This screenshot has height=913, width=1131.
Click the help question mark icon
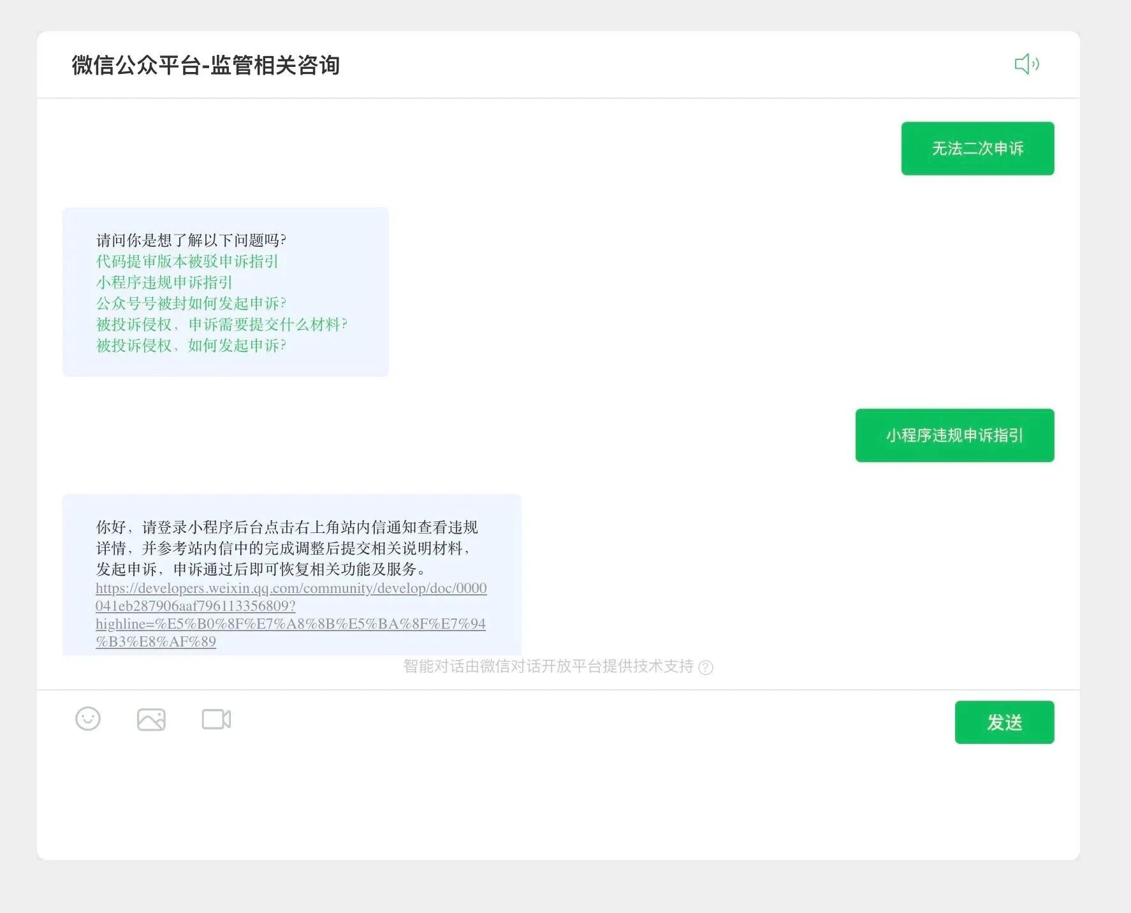point(706,667)
